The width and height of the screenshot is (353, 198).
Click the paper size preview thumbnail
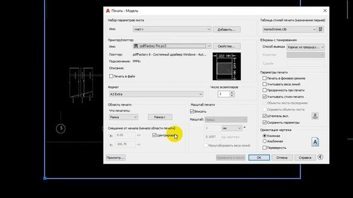coord(227,67)
